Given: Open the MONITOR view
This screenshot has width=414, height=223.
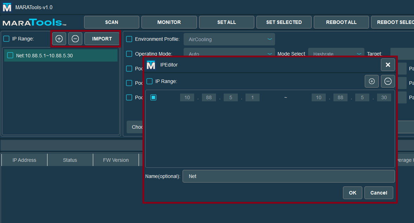Looking at the screenshot, I should click(169, 22).
